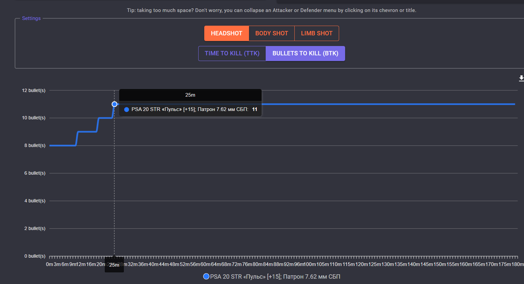Select the LIMB SHOT hit zone

click(317, 33)
